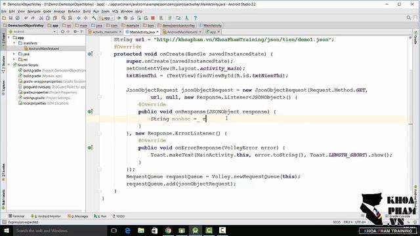The height and width of the screenshot is (236, 420).
Task: Open Chrome from the Windows taskbar
Action: click(x=168, y=230)
